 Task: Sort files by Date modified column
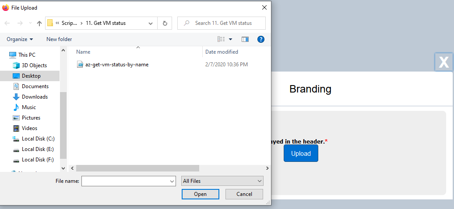click(222, 52)
